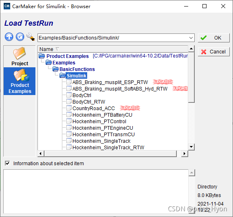Click the CarMaker CM title bar icon
This screenshot has width=233, height=217.
coord(7,6)
